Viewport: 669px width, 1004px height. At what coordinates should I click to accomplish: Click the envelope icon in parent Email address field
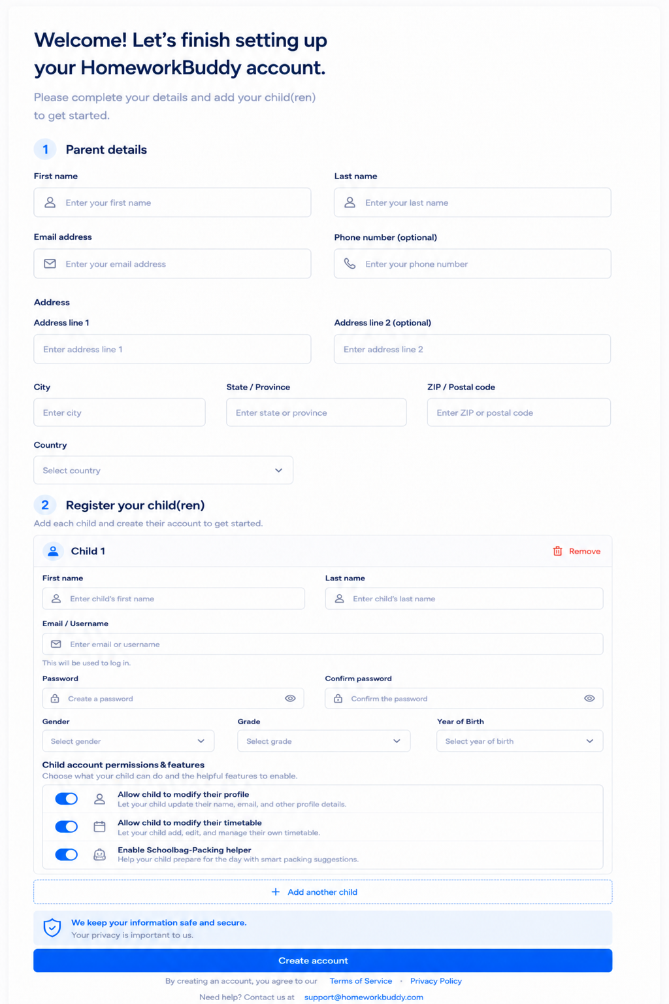[50, 264]
